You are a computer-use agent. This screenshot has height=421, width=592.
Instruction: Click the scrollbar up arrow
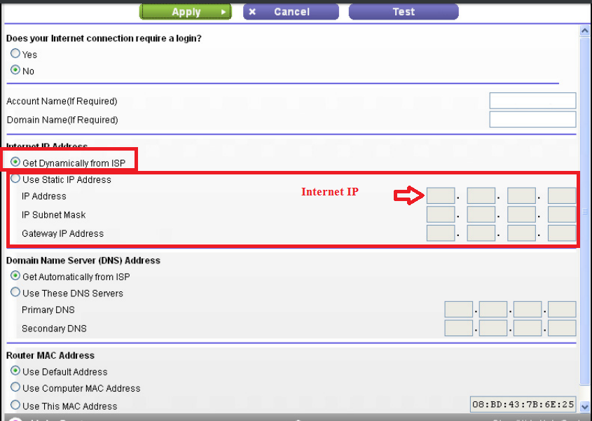click(x=586, y=31)
